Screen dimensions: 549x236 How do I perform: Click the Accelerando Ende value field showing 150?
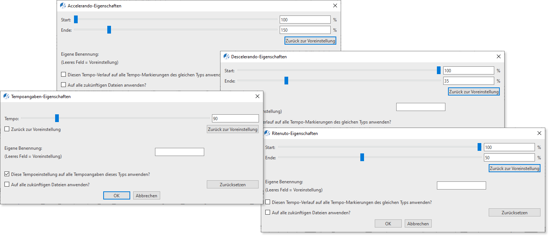click(305, 30)
